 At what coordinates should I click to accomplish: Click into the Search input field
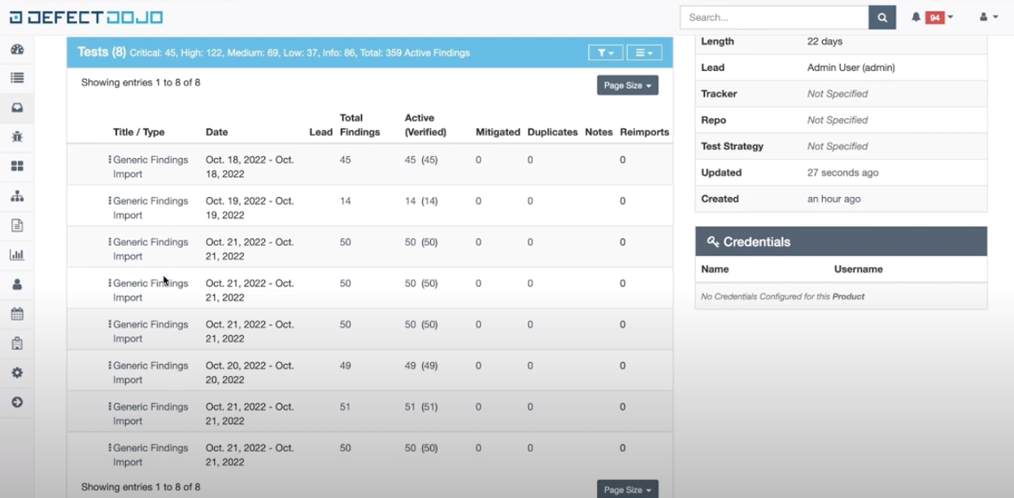tap(773, 17)
